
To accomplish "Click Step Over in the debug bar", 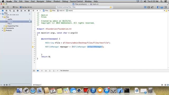I will pyautogui.click(x=46, y=71).
